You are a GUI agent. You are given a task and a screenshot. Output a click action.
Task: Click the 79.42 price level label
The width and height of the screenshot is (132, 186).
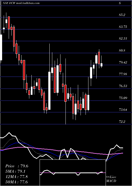(x=123, y=62)
